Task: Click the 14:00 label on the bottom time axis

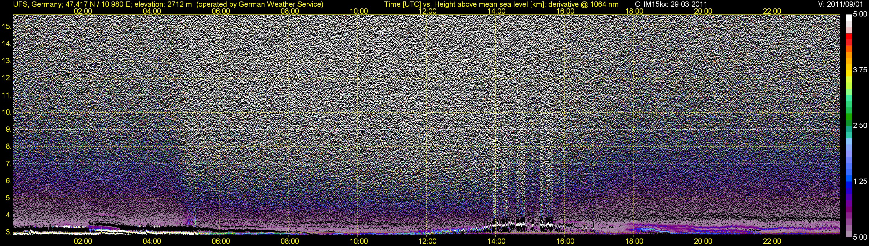Action: [496, 241]
